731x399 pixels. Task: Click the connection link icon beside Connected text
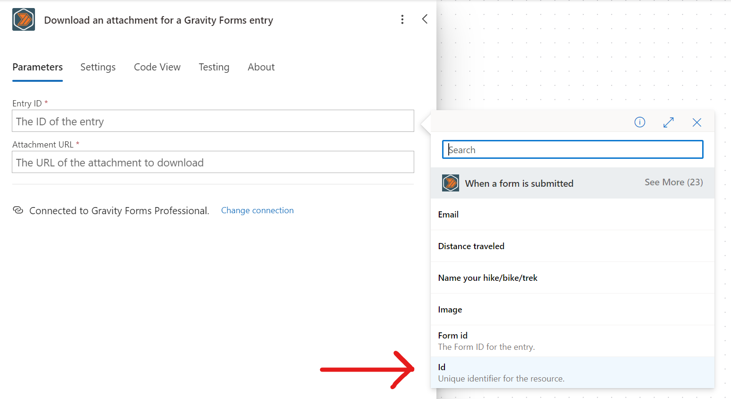point(18,210)
